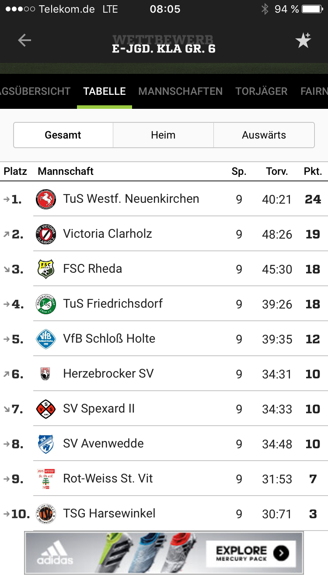The width and height of the screenshot is (328, 583).
Task: Switch to the Auswärts table filter
Action: pyautogui.click(x=264, y=135)
